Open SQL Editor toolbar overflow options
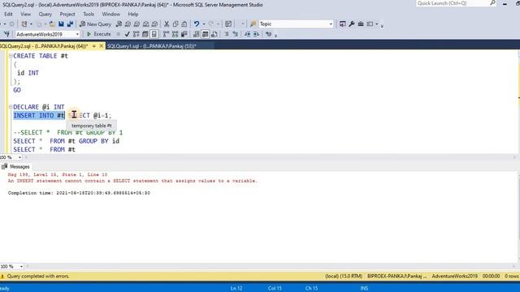The width and height of the screenshot is (520, 292). coord(275,35)
